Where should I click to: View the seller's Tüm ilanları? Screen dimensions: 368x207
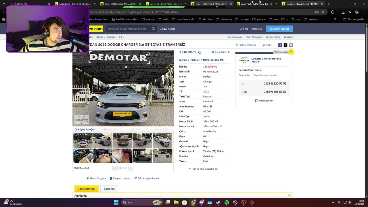pyautogui.click(x=244, y=75)
